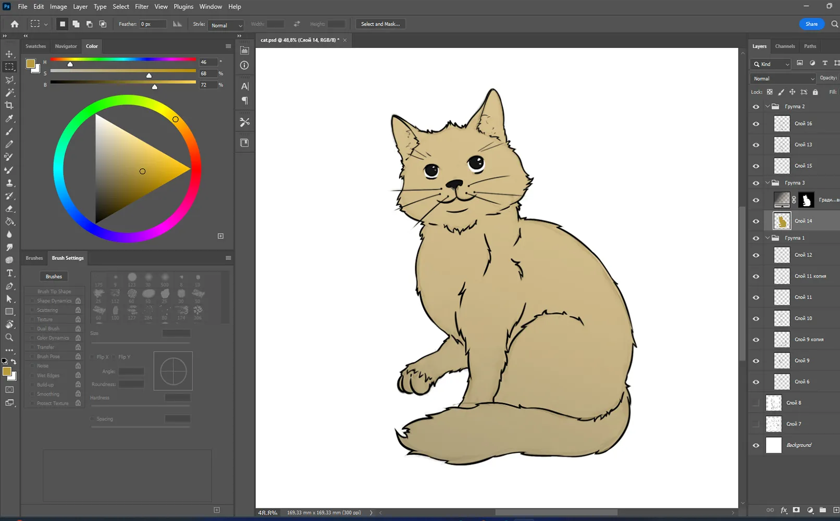Open the Plugins menu

pyautogui.click(x=183, y=7)
